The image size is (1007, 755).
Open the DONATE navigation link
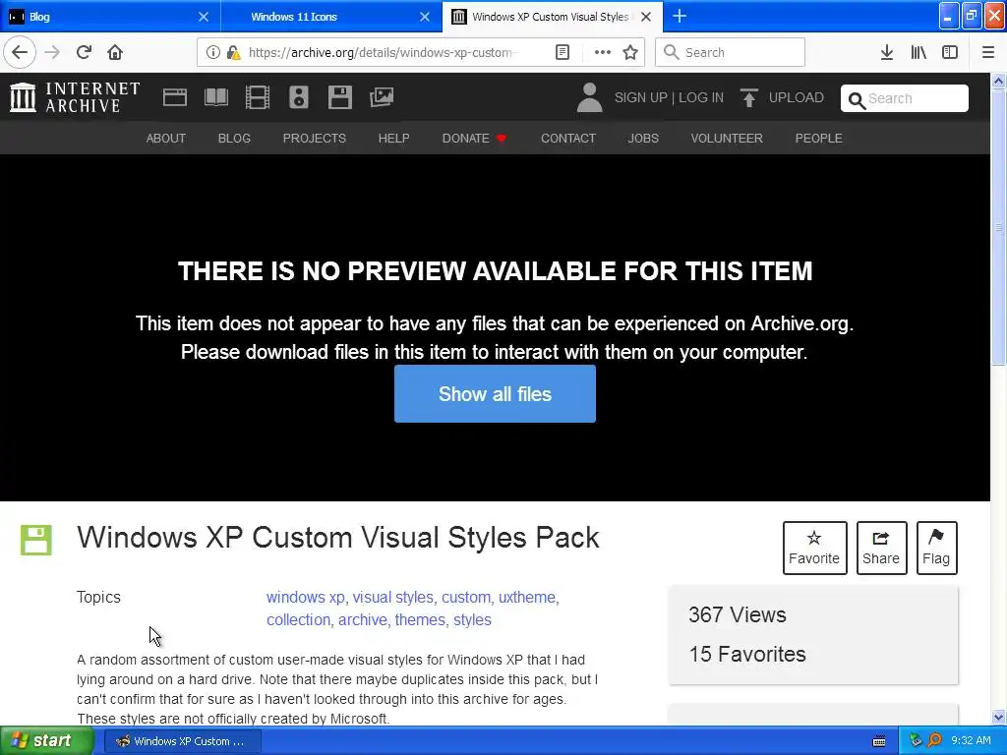coord(474,138)
